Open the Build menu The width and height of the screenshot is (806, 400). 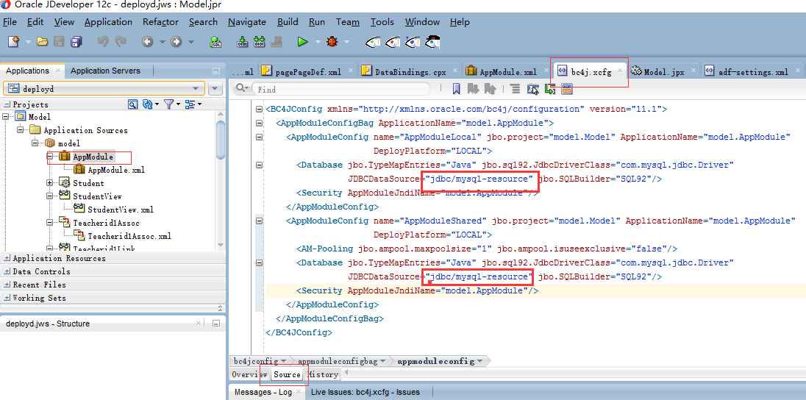[x=288, y=21]
